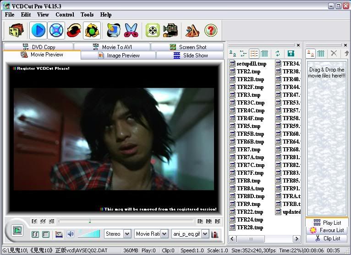Screen dimensions: 351x255
Task: Open the ani_p_eq.gif dropdown
Action: pyautogui.click(x=205, y=234)
